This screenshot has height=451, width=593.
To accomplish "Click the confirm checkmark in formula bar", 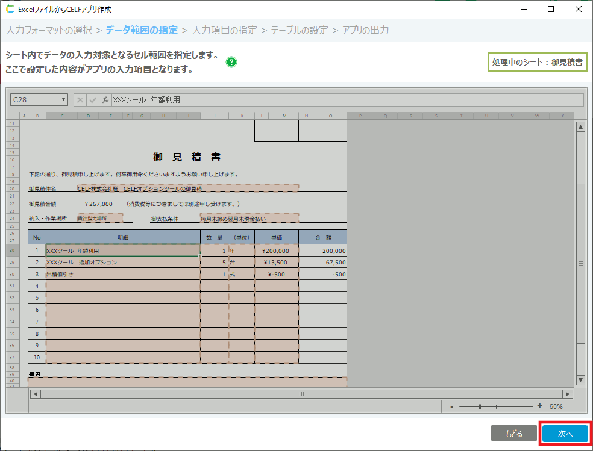I will (x=93, y=100).
